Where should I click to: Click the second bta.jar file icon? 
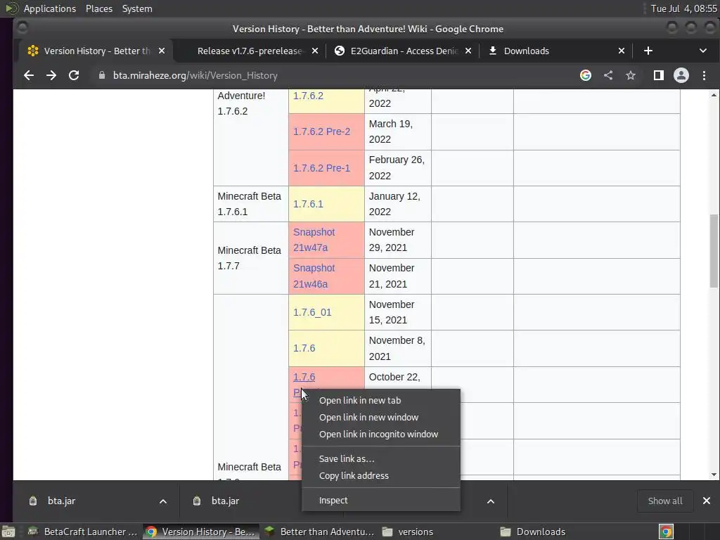[197, 501]
